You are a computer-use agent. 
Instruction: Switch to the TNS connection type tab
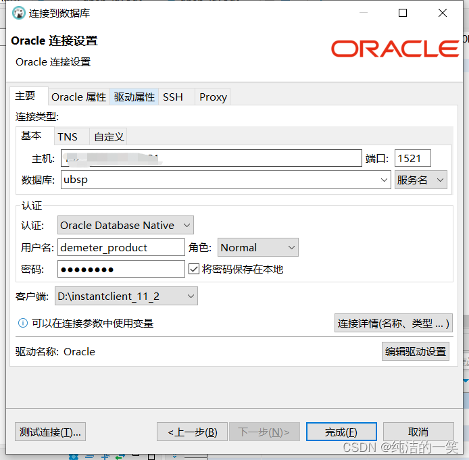pos(72,137)
